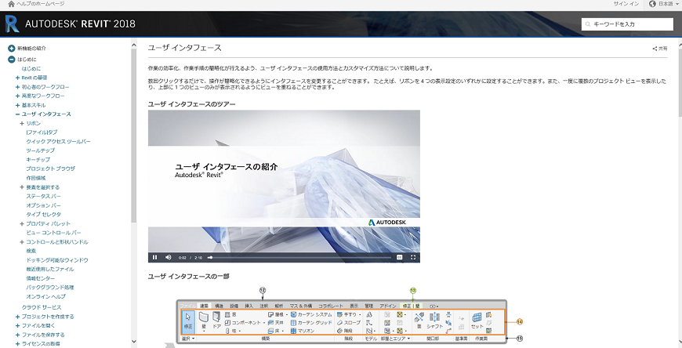This screenshot has width=682, height=348.
Task: Click 手すり railing icon in ribbon illustration
Action: (339, 314)
